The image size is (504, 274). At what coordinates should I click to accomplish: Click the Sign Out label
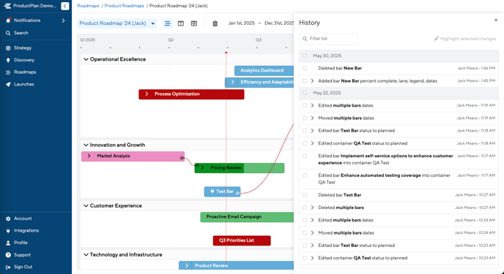point(23,267)
